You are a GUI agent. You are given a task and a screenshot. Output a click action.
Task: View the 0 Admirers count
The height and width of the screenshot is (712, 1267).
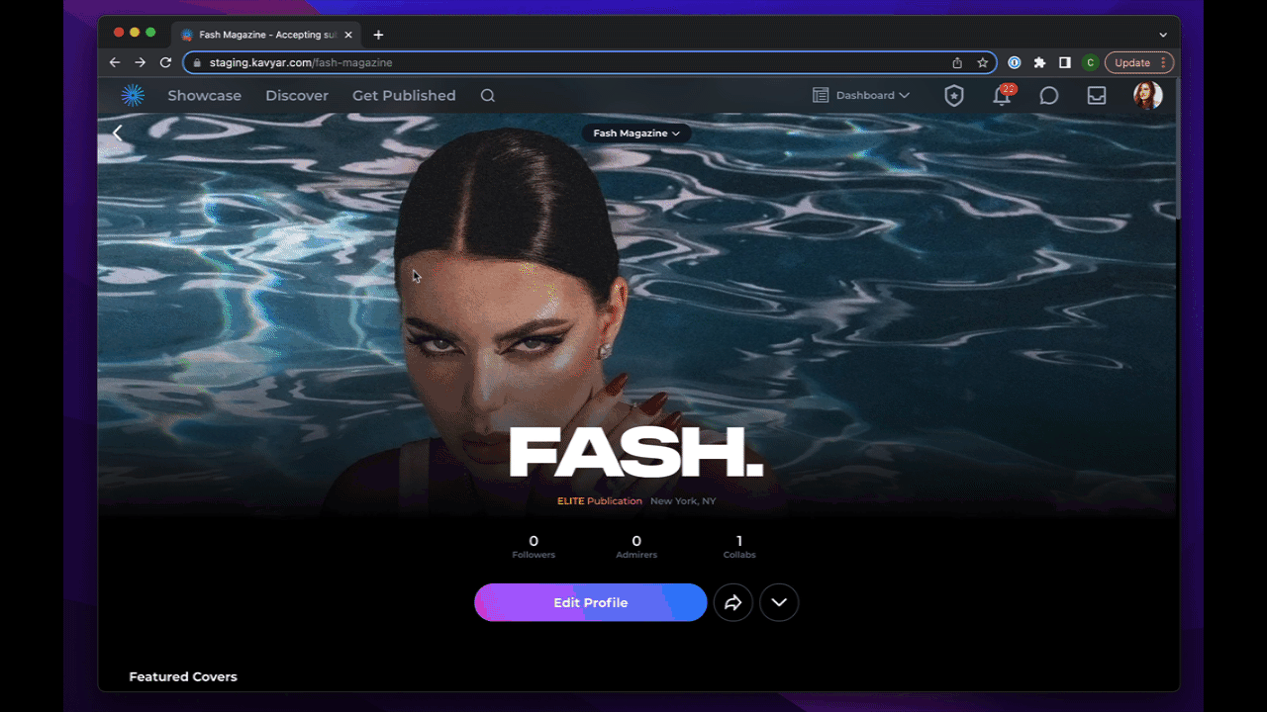tap(636, 547)
